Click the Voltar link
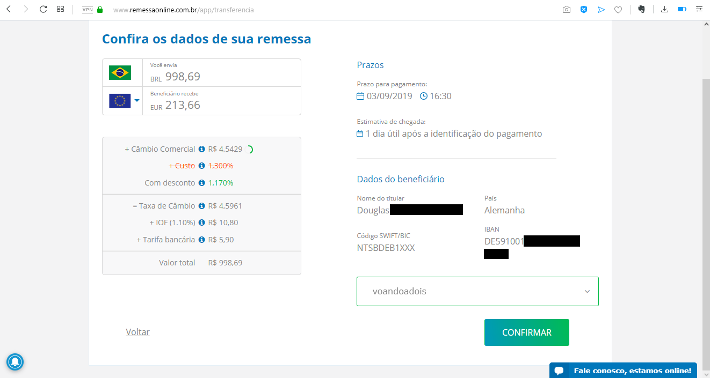This screenshot has height=378, width=710. click(x=137, y=332)
